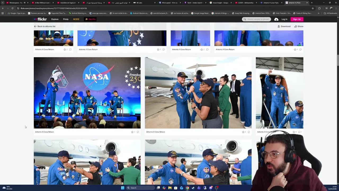Click the Download icon button
This screenshot has width=339, height=191.
284,26
